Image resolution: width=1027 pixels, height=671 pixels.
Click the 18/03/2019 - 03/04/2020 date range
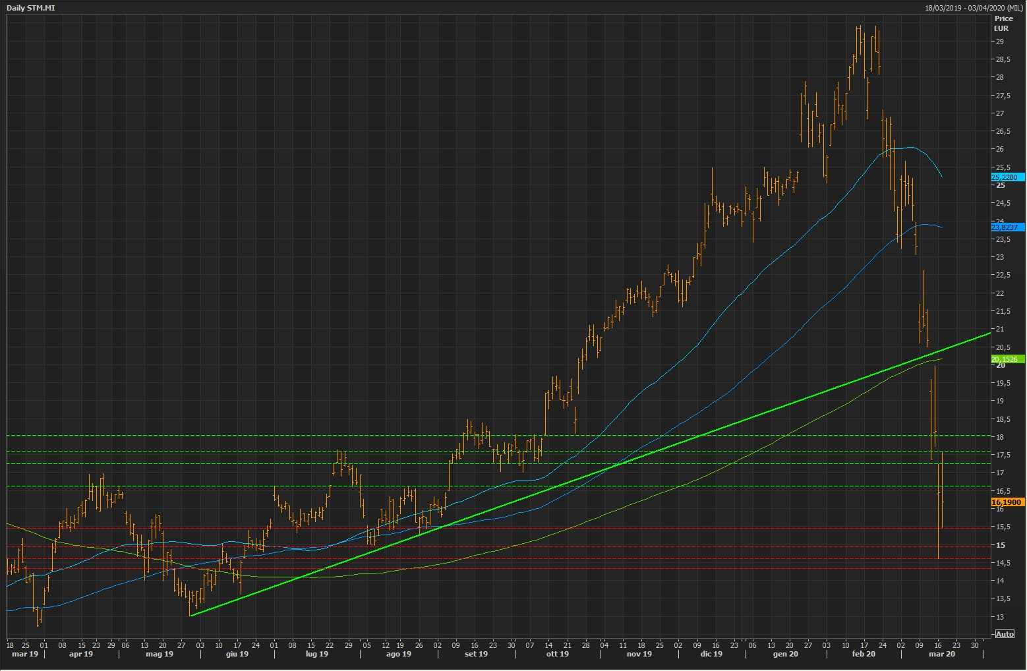click(974, 7)
